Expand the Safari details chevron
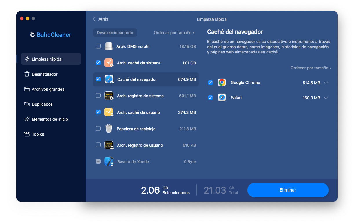This screenshot has width=354, height=223. 326,98
